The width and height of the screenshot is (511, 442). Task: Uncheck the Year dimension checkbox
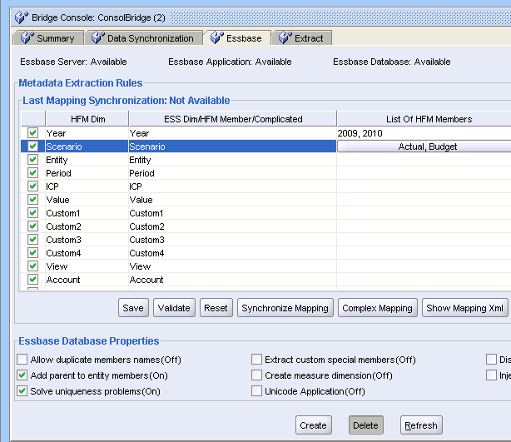(32, 133)
